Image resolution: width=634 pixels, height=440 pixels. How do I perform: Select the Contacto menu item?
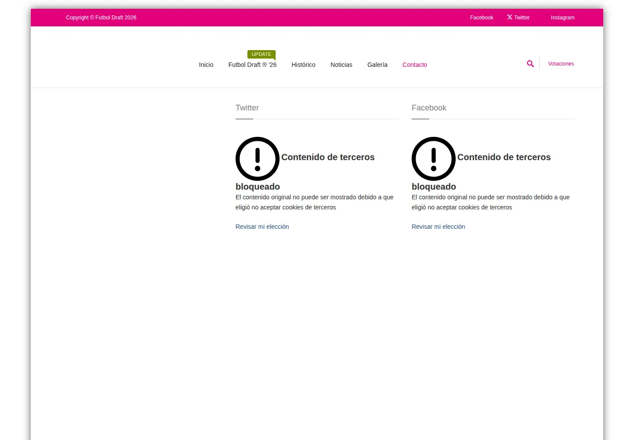(x=415, y=65)
